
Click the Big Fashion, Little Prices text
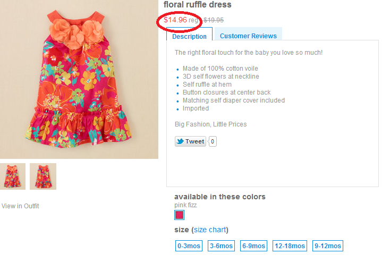pos(210,124)
